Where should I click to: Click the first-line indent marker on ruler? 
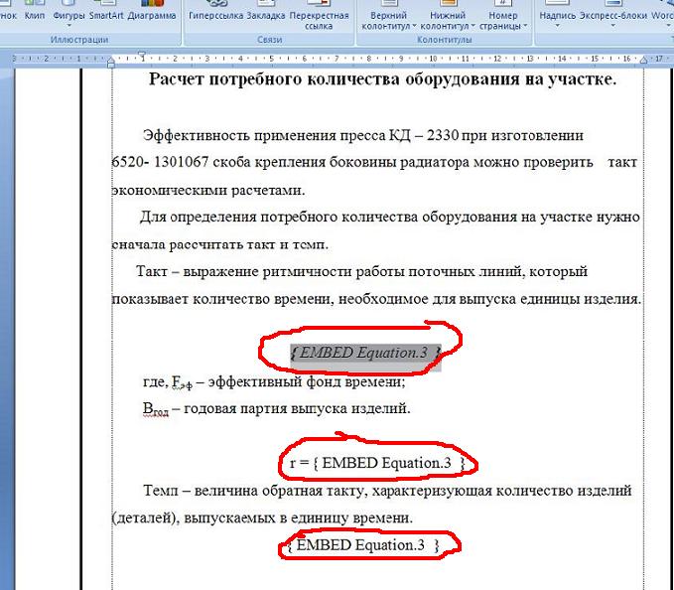click(x=142, y=55)
